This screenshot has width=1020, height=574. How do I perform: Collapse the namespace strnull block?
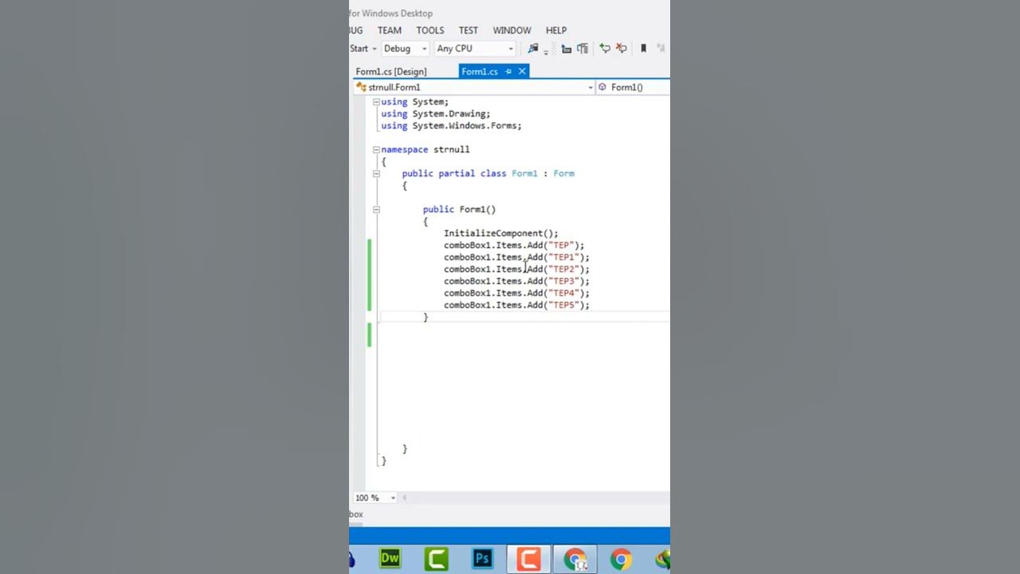tap(376, 150)
